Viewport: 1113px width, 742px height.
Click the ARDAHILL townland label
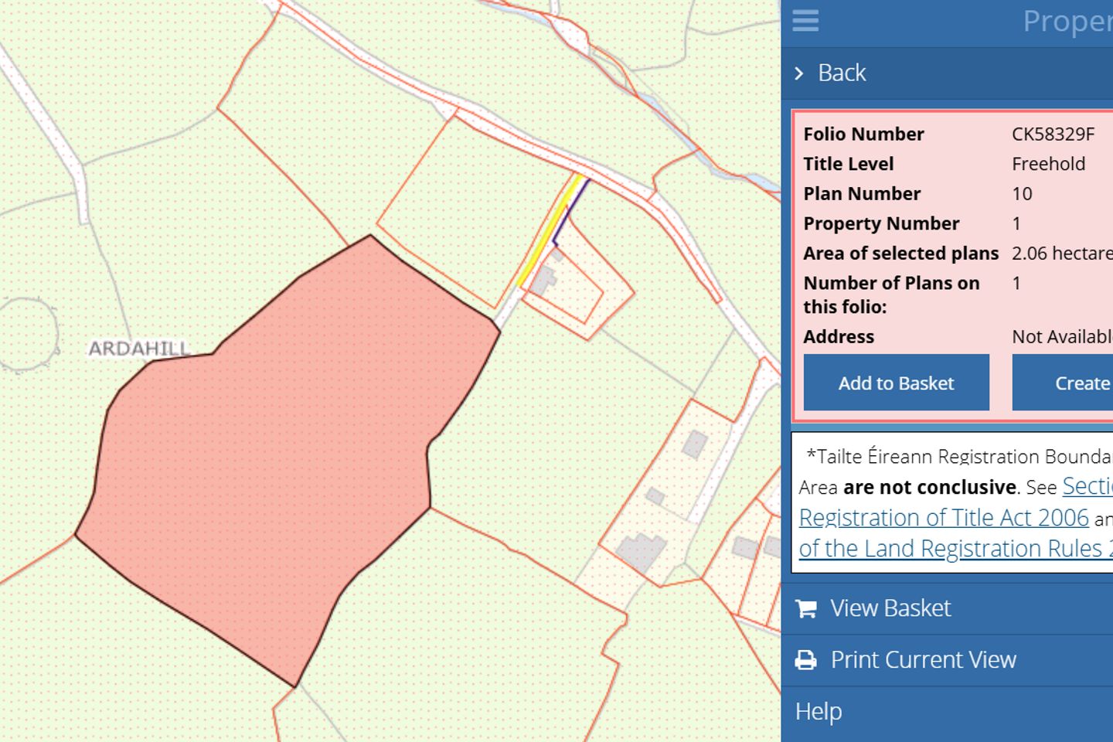[139, 349]
